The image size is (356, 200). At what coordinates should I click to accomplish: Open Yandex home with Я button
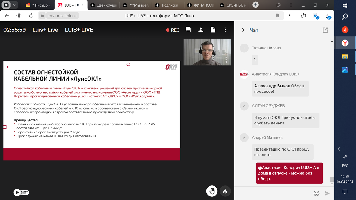(x=19, y=16)
